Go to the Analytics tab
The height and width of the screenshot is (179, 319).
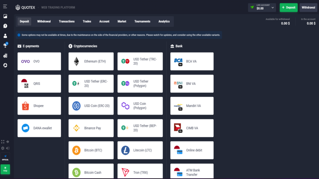[x=164, y=21]
